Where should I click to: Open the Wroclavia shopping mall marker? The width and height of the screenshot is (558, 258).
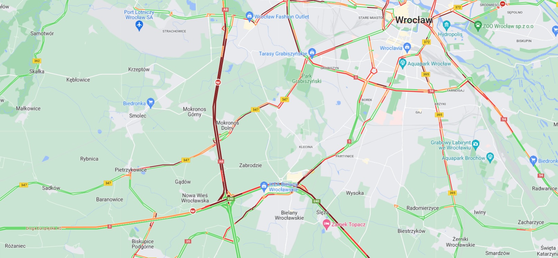point(407,47)
